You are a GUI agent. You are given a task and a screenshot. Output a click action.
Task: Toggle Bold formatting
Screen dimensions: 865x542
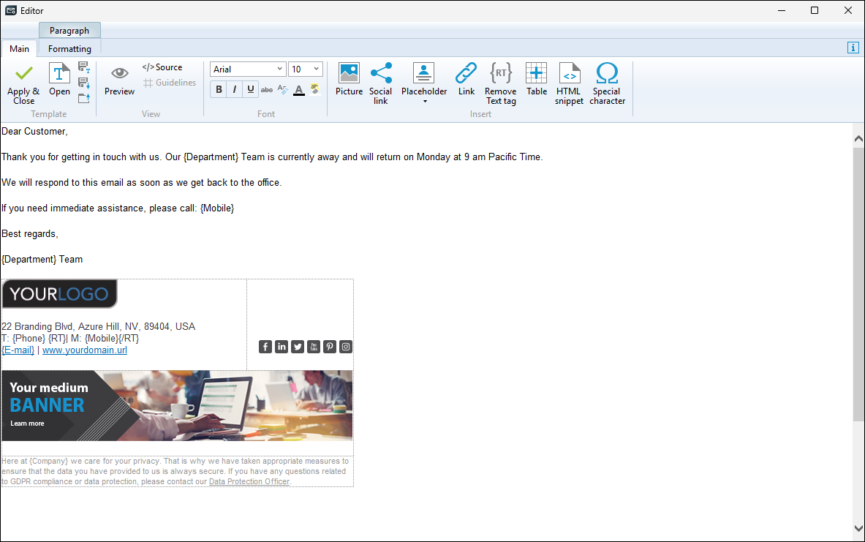pyautogui.click(x=219, y=90)
